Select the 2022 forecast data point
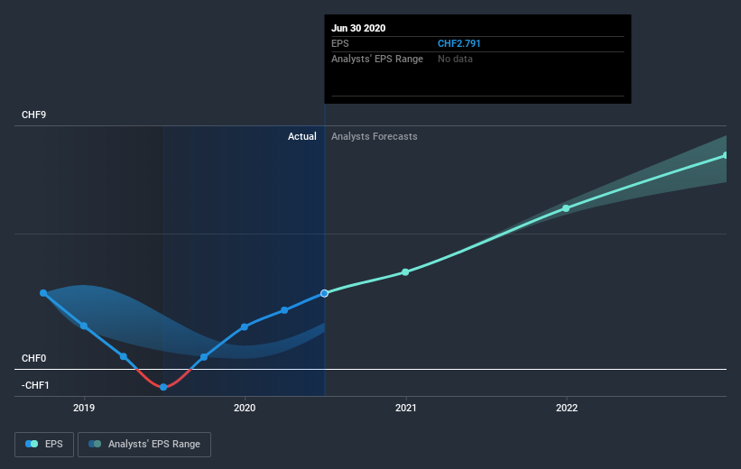This screenshot has height=469, width=741. 566,208
